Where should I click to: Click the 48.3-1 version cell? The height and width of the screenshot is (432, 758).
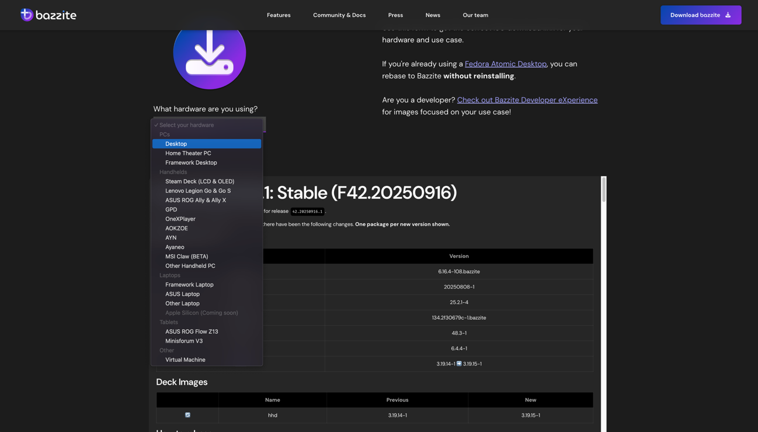[459, 333]
